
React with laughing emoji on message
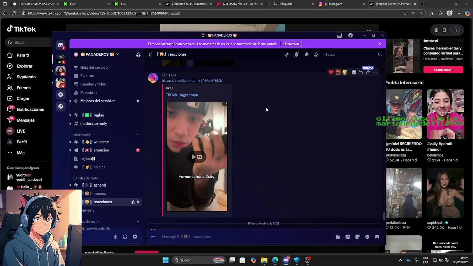coord(345,72)
